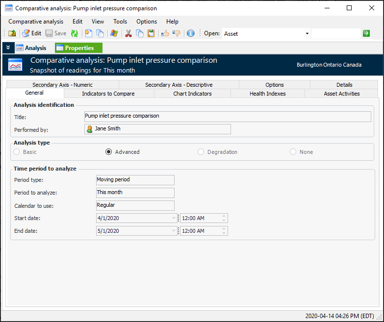
Task: Open the Start date calendar dropdown
Action: pyautogui.click(x=174, y=218)
